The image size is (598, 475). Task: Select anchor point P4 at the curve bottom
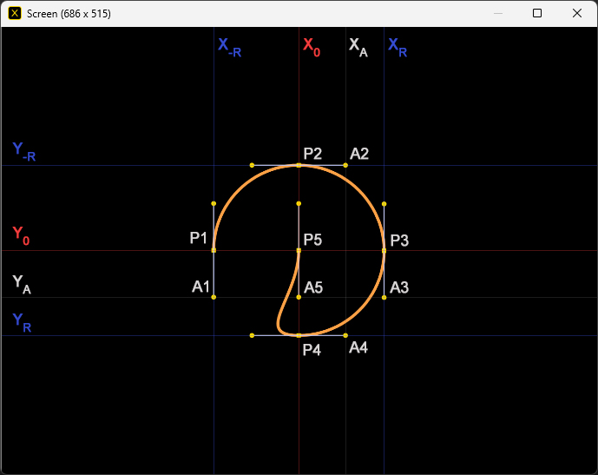(299, 335)
